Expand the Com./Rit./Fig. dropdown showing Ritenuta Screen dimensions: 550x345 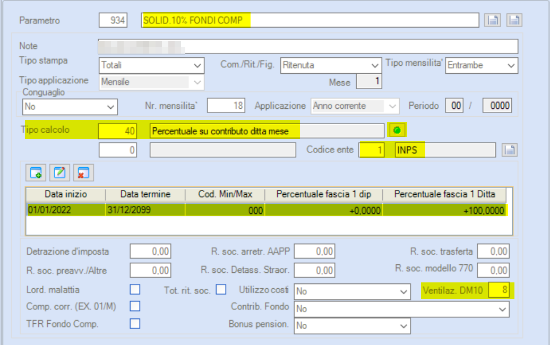(x=331, y=65)
